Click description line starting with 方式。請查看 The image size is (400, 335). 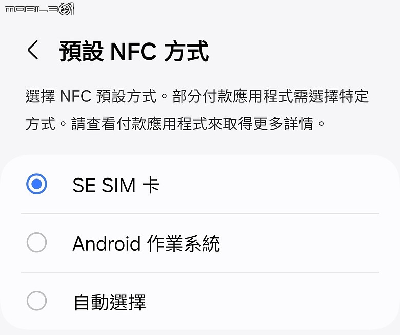(x=175, y=124)
